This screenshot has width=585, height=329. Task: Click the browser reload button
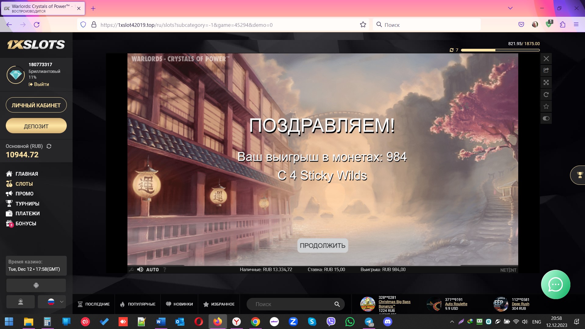[x=37, y=25]
